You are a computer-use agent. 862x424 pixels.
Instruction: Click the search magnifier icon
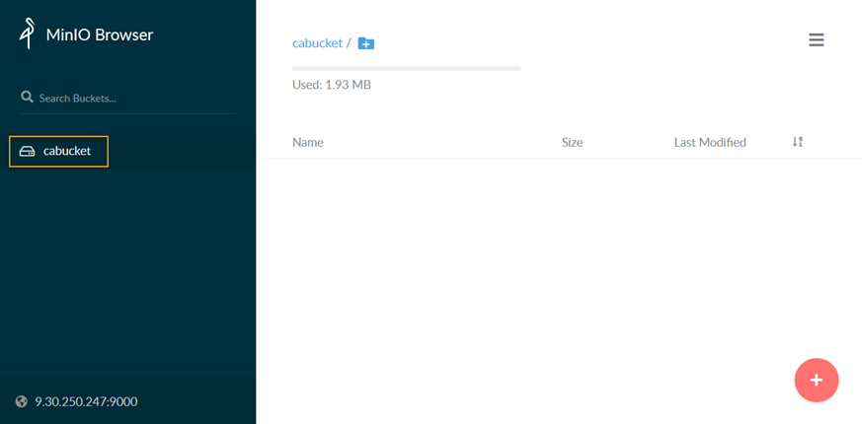(27, 98)
